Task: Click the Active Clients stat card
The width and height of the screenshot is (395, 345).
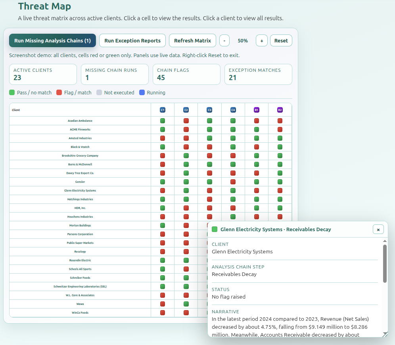Action: (43, 74)
